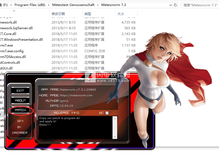Image resolution: width=219 pixels, height=154 pixels.
Task: Click the https://meteonorm.com home page text
Action: 76,95
